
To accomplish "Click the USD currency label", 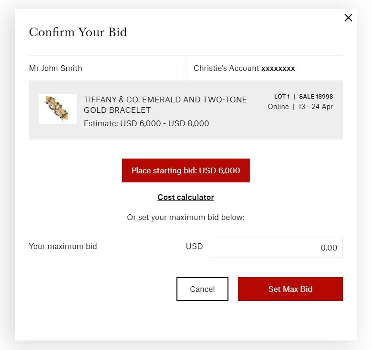I will coord(194,246).
